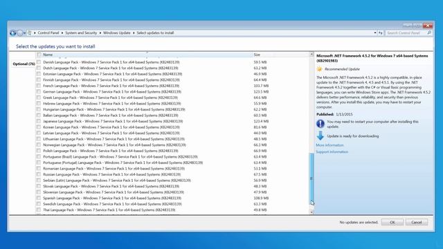Select the Norwegian Language Pack row text
Screen dimensions: 443x249
click(x=114, y=145)
